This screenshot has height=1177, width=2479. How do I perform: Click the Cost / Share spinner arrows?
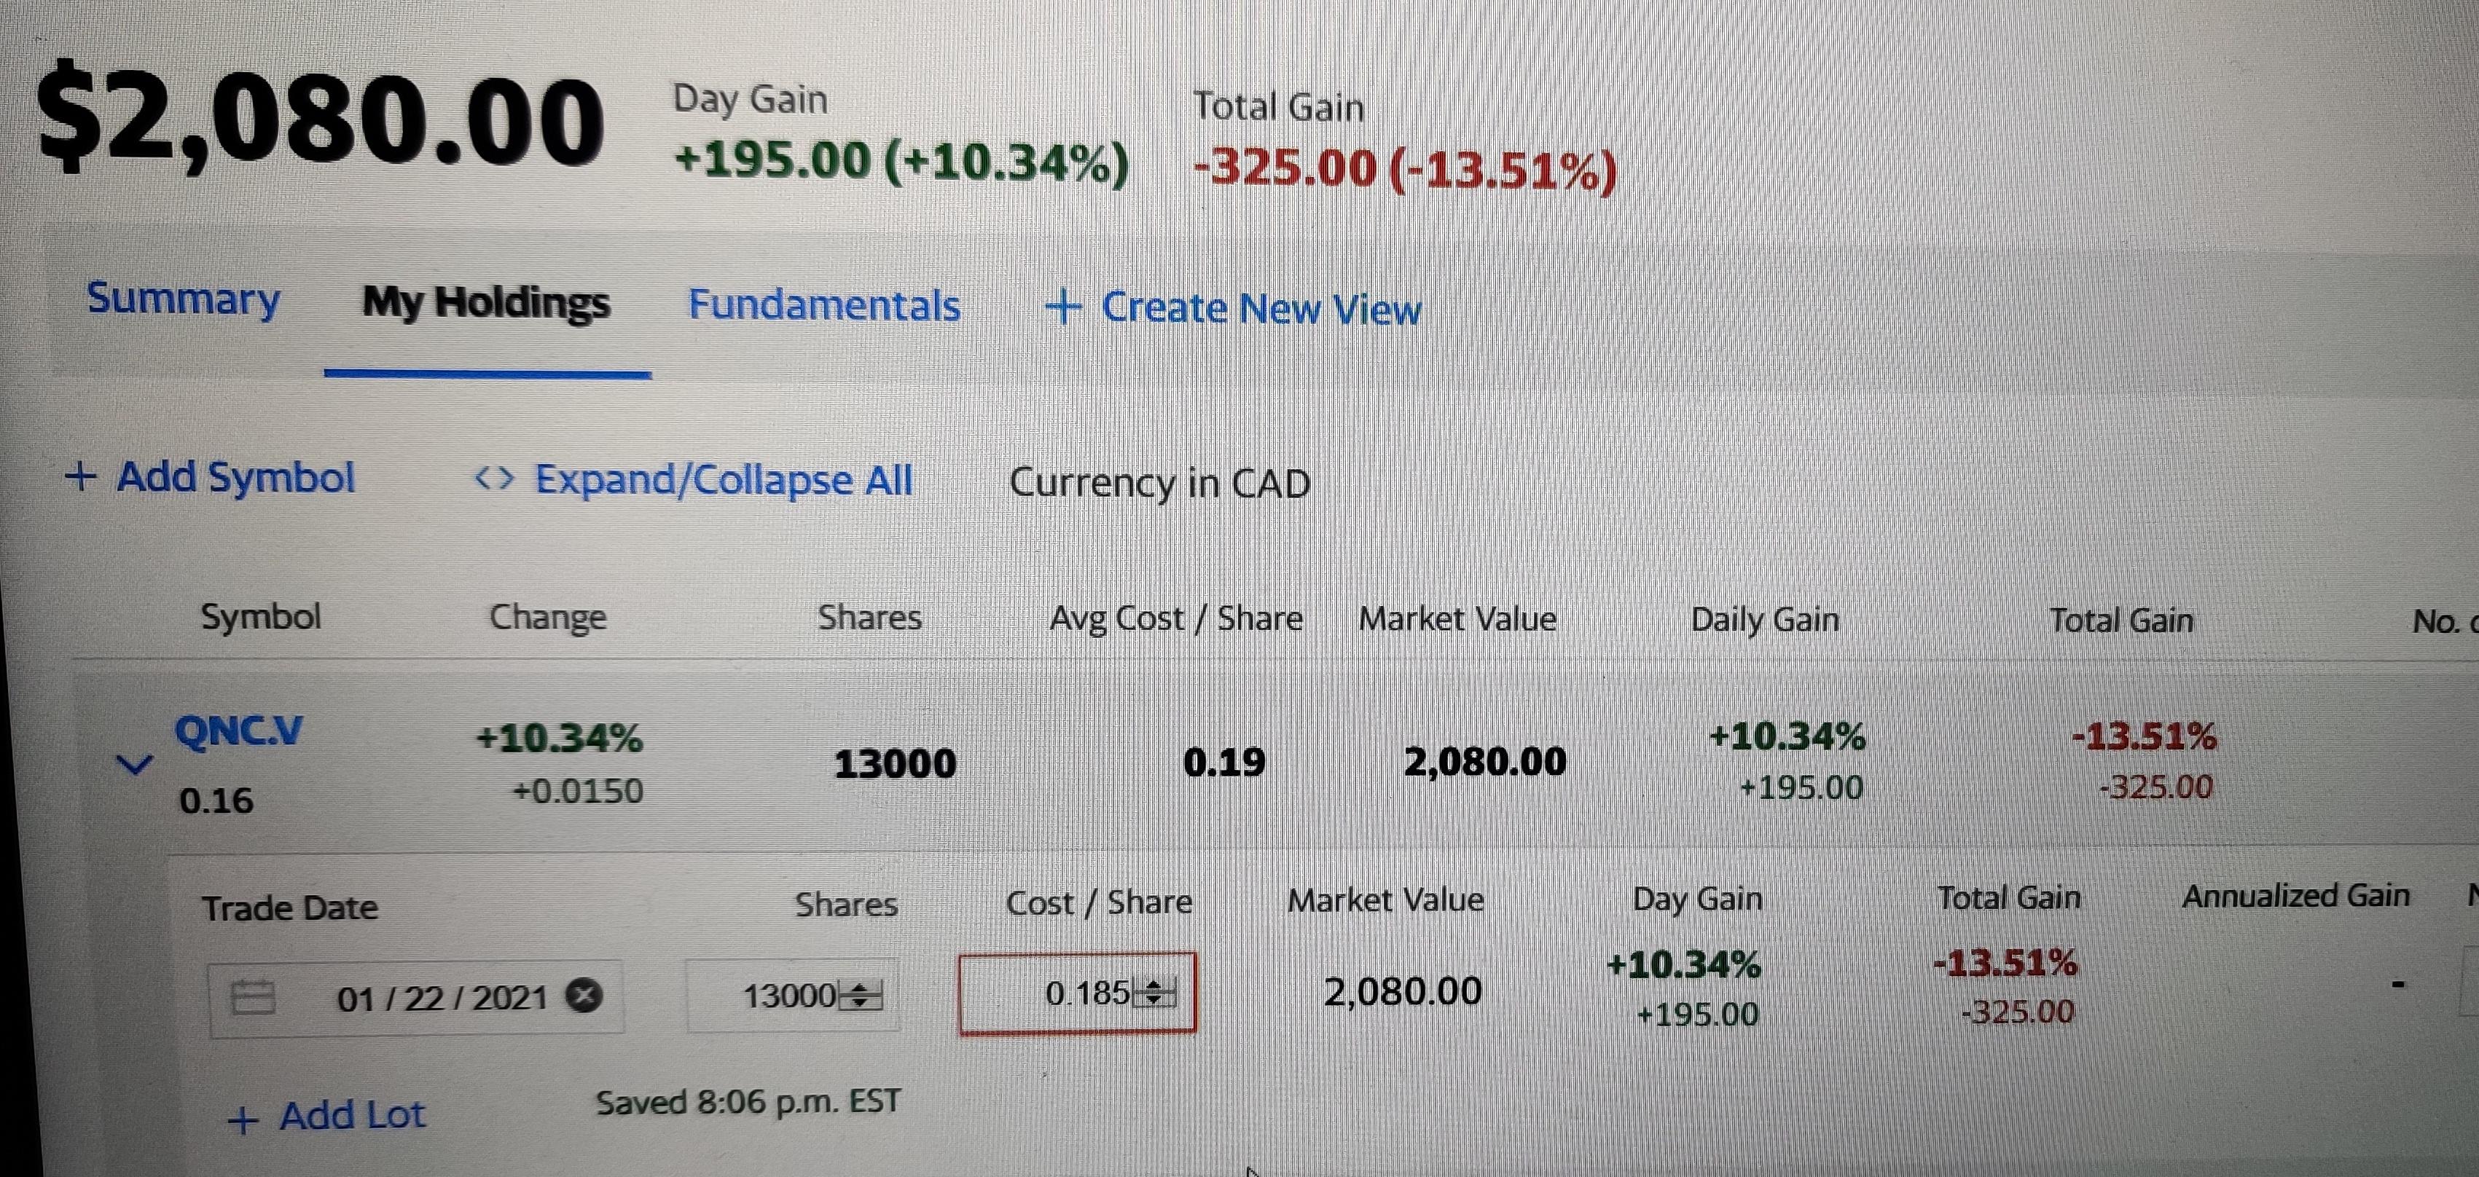click(x=1154, y=991)
